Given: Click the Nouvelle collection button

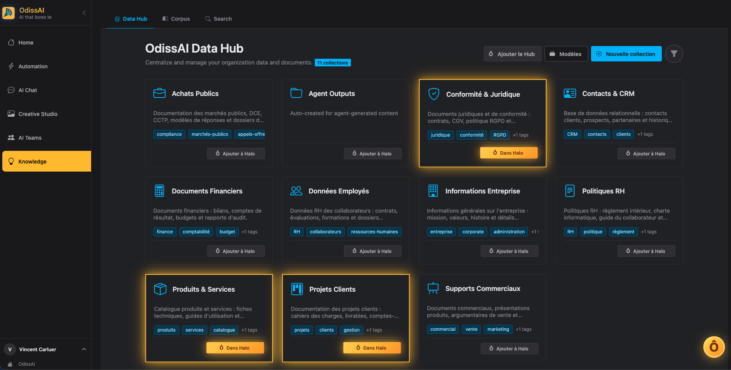Looking at the screenshot, I should 626,54.
